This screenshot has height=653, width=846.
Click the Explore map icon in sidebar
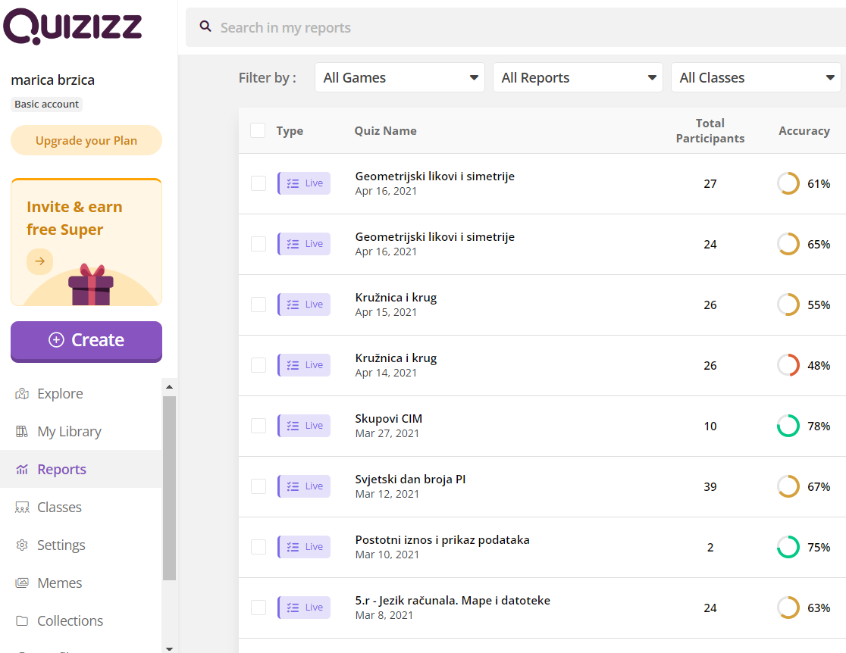pos(22,394)
